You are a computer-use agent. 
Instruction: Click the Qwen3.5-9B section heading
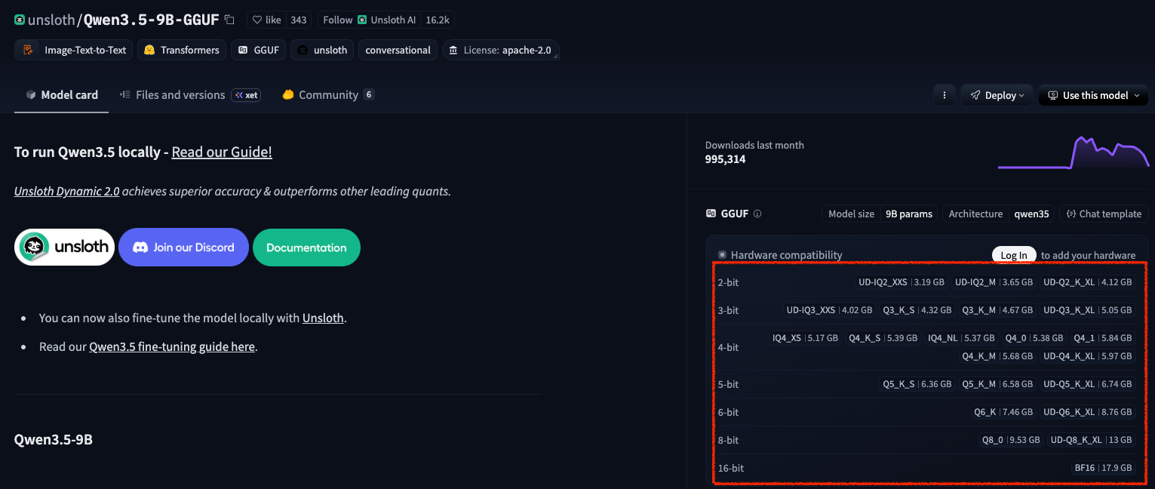(x=54, y=439)
